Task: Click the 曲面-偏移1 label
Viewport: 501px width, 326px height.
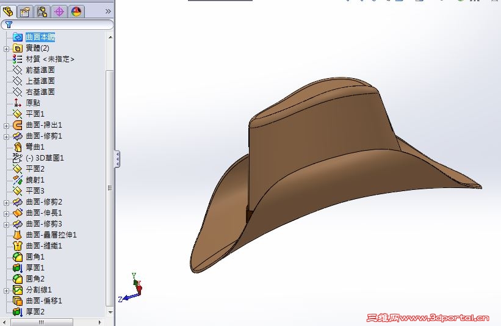Action: 44,301
